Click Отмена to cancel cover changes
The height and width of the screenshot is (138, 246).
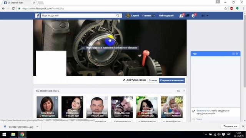point(153,80)
